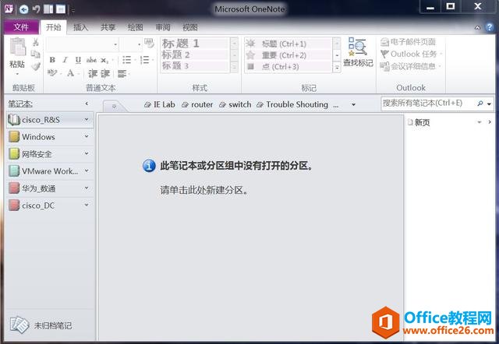Switch to the Insert (插入) ribbon tab

[80, 27]
